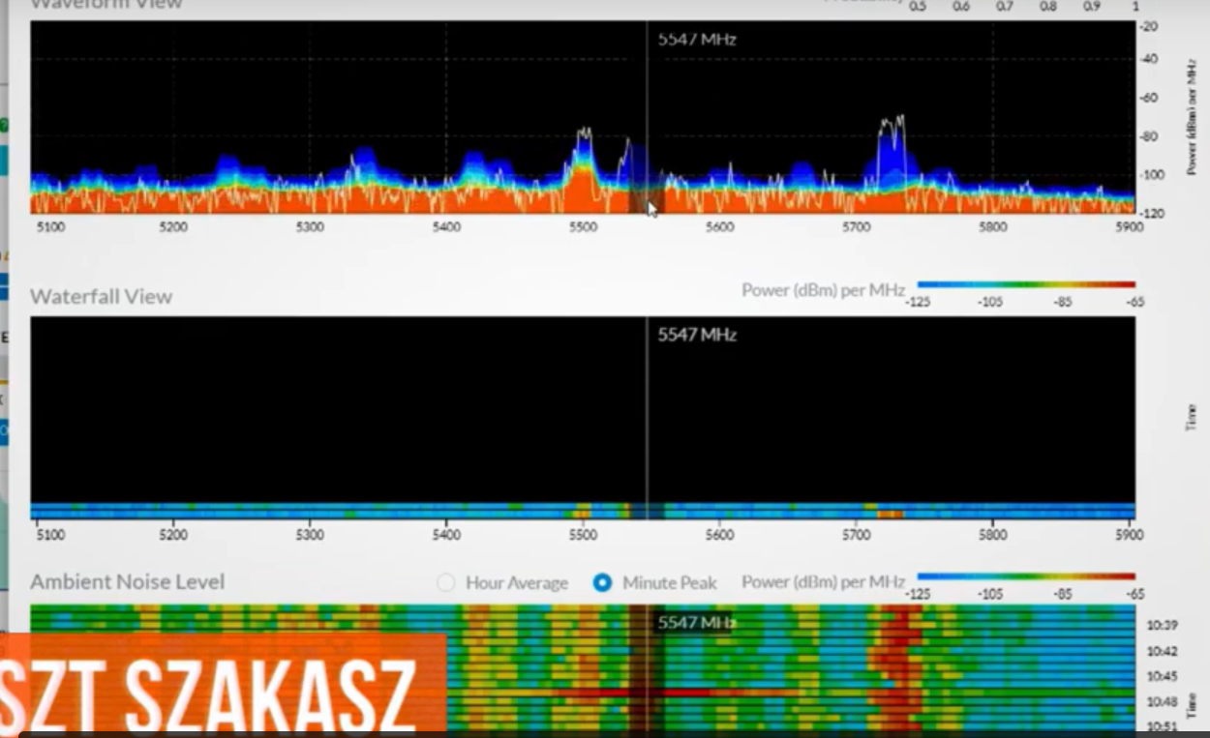Click 5600 on the Waveform frequency axis

pos(720,227)
